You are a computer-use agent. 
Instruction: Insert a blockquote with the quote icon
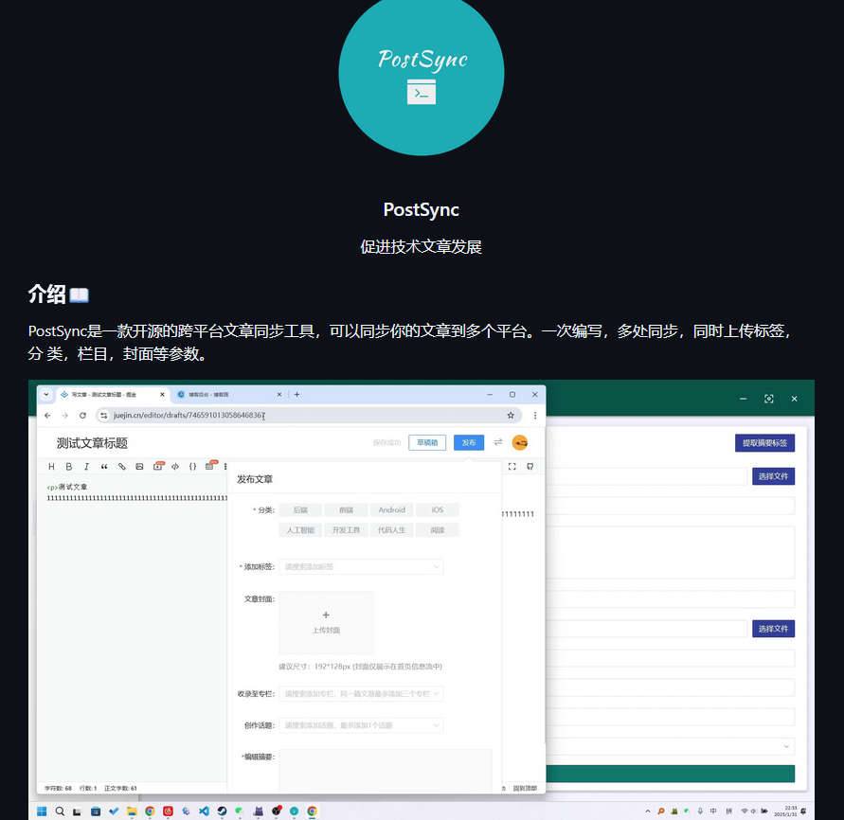[104, 467]
